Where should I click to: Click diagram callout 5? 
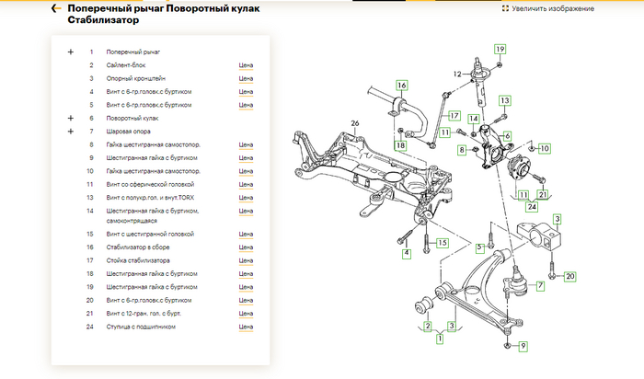click(x=479, y=247)
